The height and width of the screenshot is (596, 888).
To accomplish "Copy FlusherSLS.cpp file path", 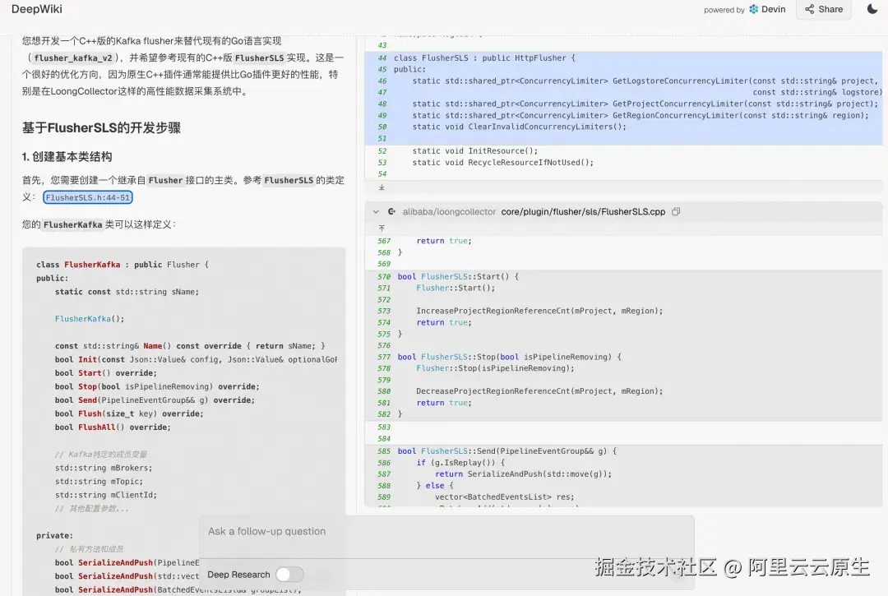I will pyautogui.click(x=676, y=212).
